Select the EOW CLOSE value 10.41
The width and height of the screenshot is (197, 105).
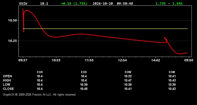[128, 89]
